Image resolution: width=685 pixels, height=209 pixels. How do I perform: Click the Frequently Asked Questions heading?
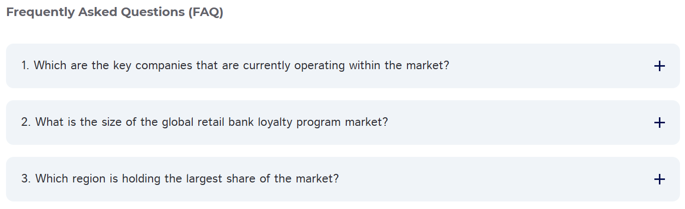point(114,13)
